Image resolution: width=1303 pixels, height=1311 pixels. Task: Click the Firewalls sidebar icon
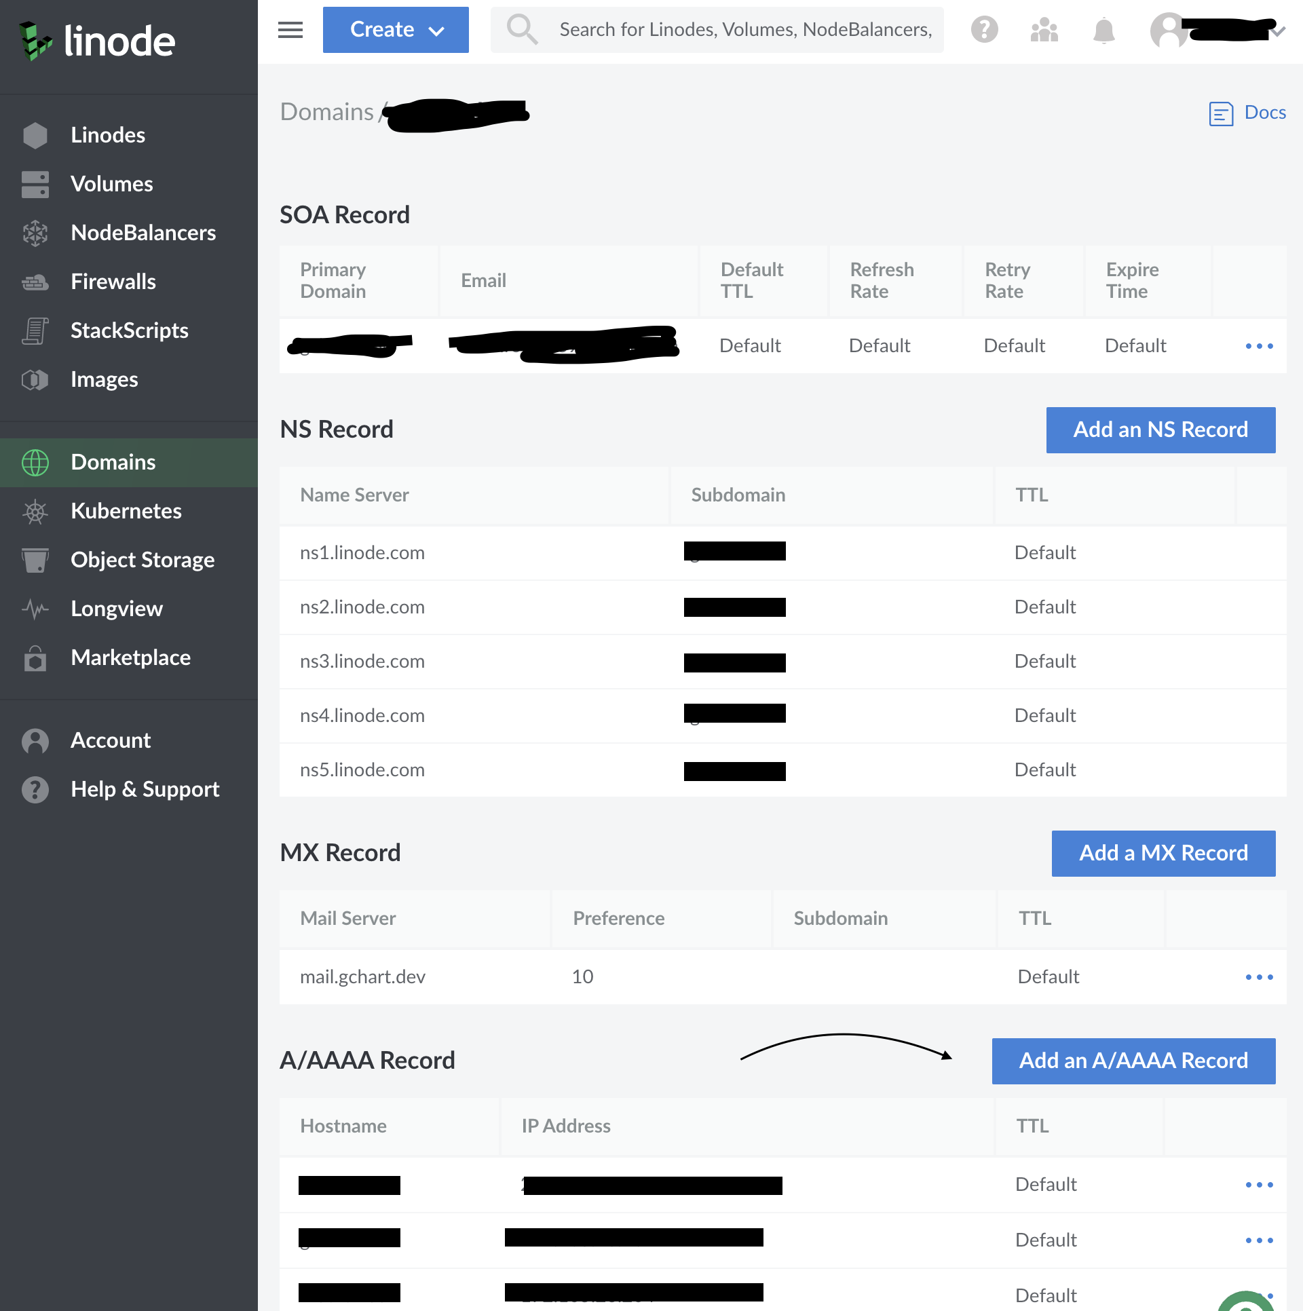(35, 281)
